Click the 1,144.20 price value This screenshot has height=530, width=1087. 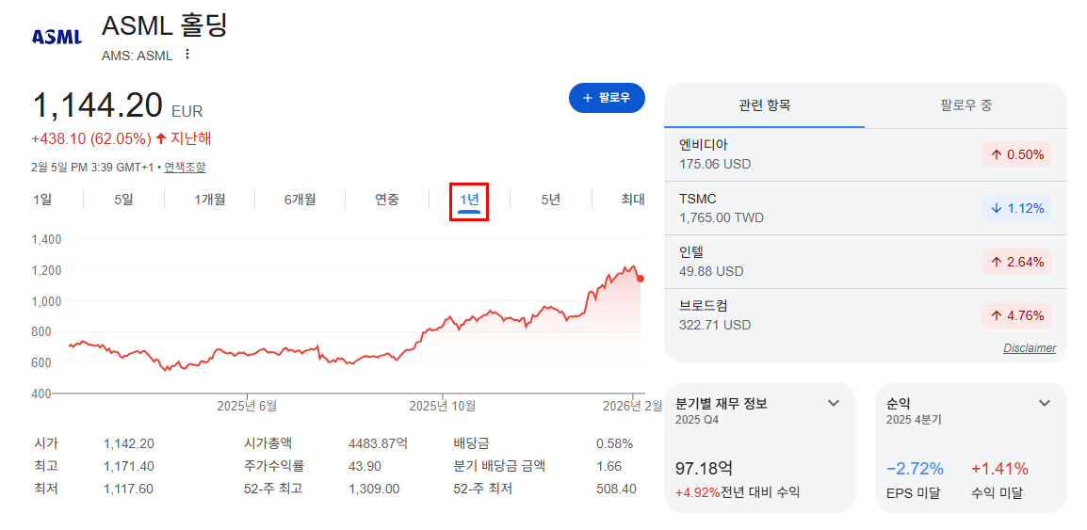[98, 105]
